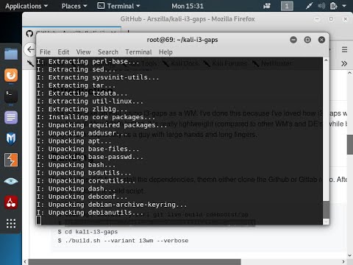
Task: Click terminal line 'Unpacking base-passwd...'
Action: point(90,157)
